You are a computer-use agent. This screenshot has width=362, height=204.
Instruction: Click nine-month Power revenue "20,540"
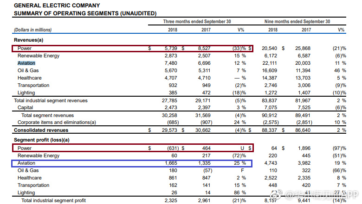click(270, 48)
